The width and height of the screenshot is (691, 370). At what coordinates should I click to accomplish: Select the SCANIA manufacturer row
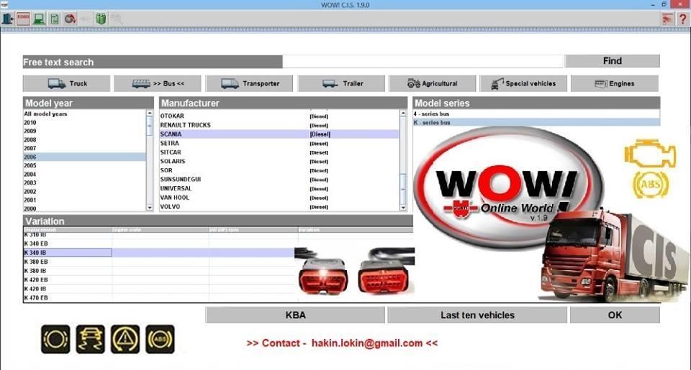coord(279,134)
